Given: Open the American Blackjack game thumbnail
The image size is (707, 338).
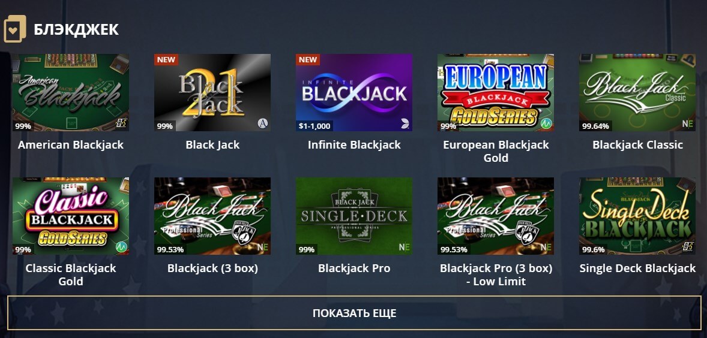Looking at the screenshot, I should tap(71, 93).
